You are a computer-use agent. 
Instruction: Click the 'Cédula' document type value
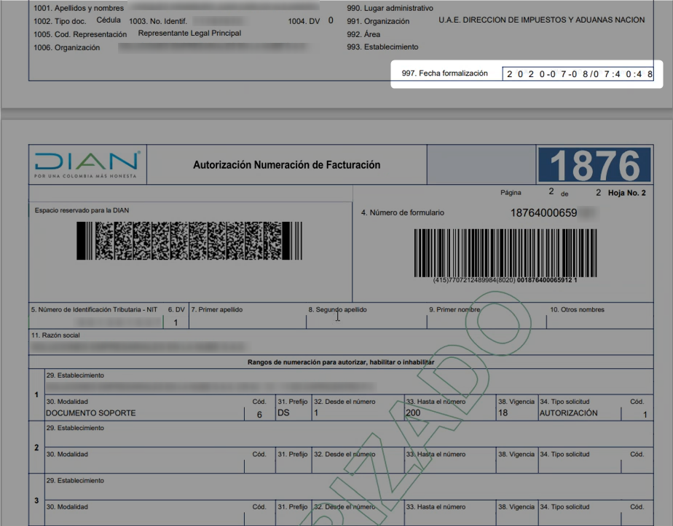[x=109, y=20]
